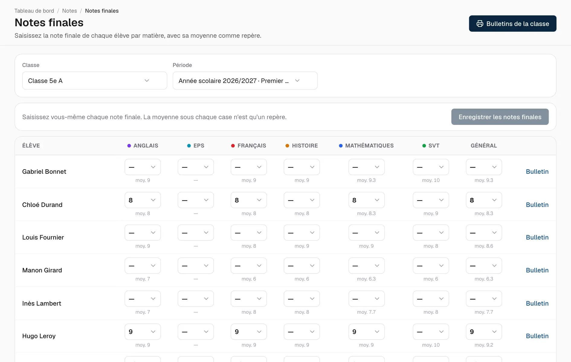This screenshot has height=362, width=571.
Task: Open Gabriel Bonnet's EPS grade dropdown
Action: (196, 167)
